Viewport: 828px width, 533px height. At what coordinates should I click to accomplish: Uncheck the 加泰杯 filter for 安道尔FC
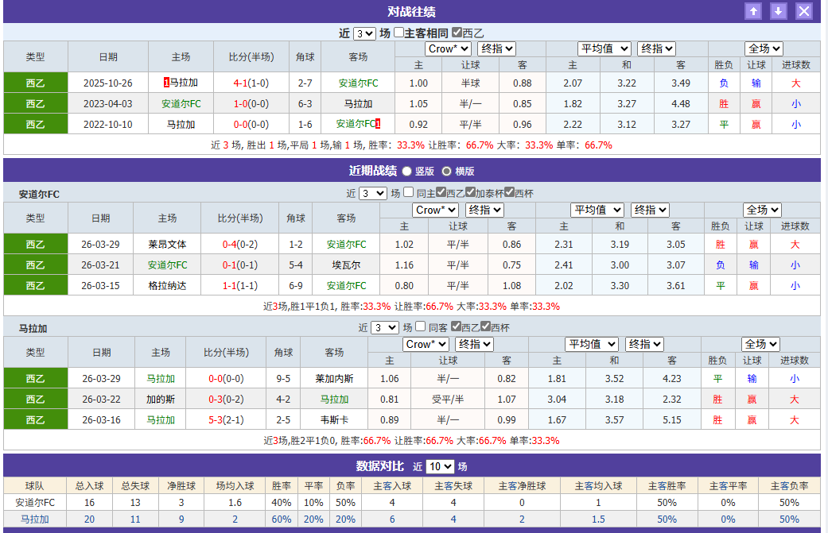[x=469, y=192]
